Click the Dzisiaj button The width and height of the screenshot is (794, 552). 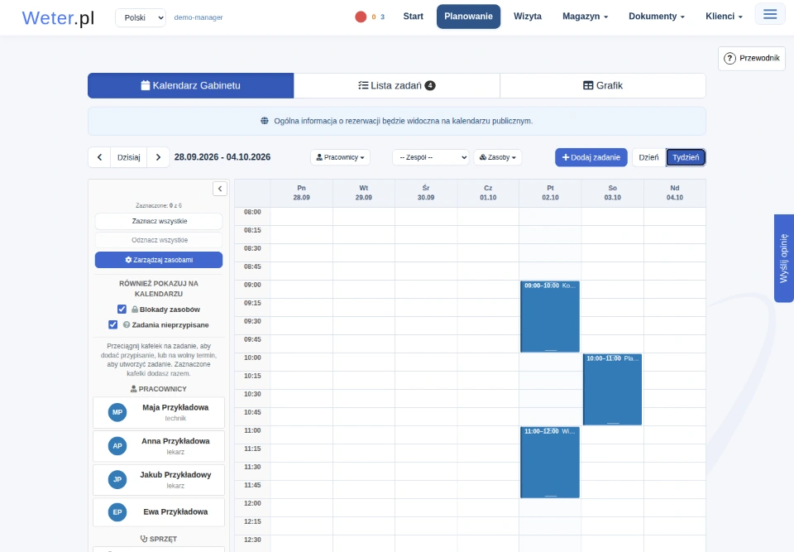(129, 157)
